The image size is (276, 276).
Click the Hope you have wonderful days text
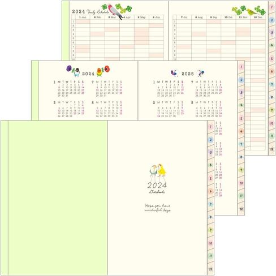pyautogui.click(x=158, y=208)
